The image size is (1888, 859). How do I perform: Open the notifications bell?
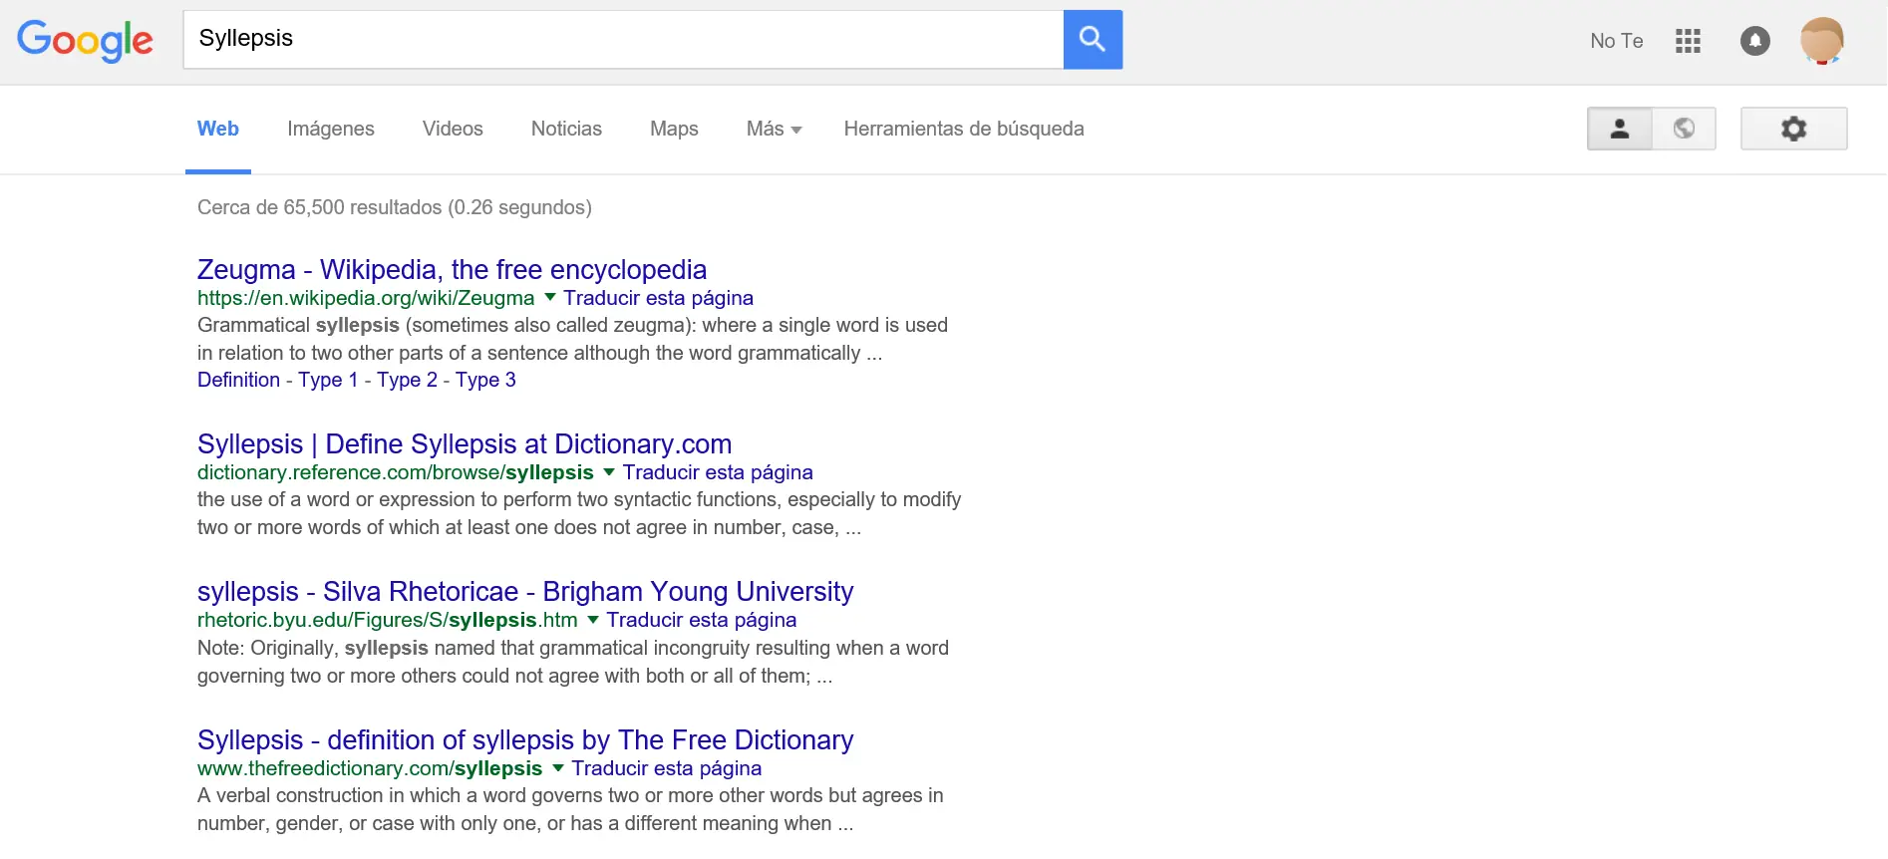click(1754, 41)
